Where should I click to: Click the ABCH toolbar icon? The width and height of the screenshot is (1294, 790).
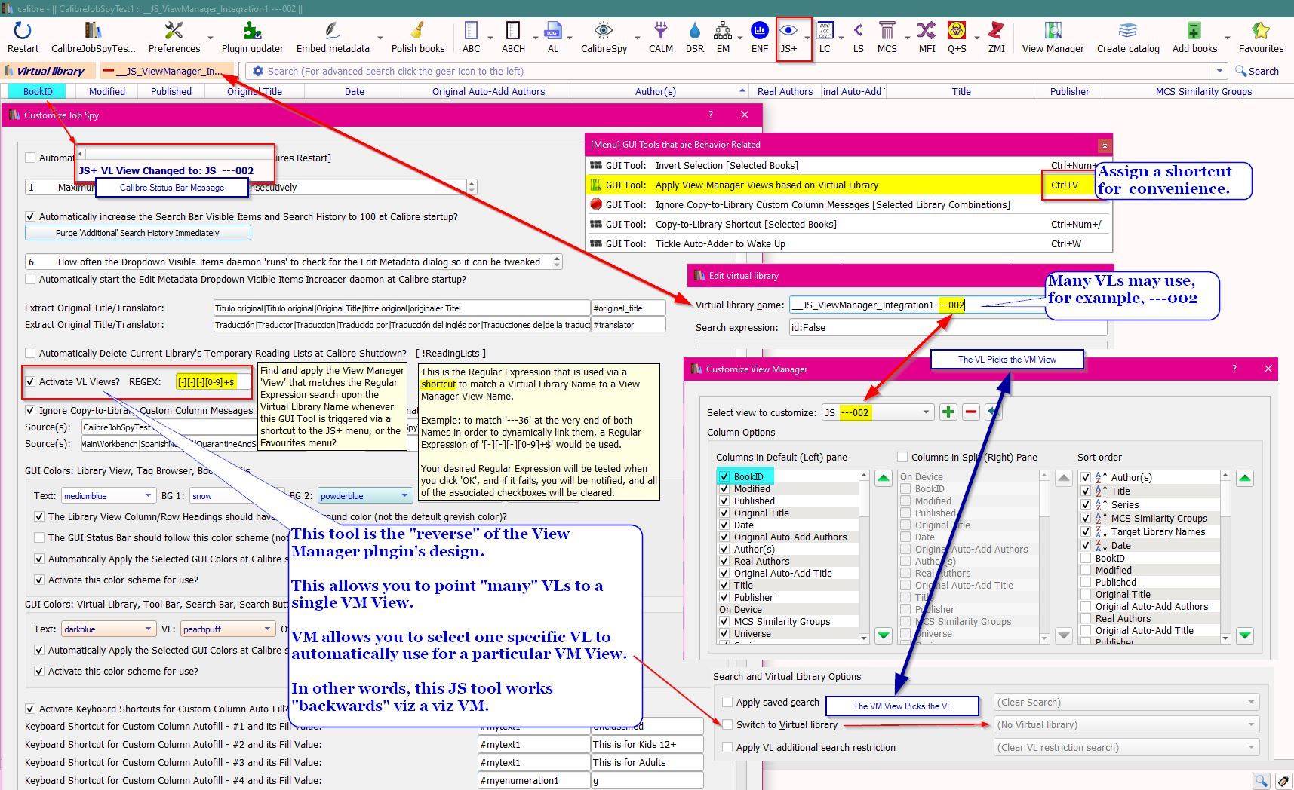(513, 38)
